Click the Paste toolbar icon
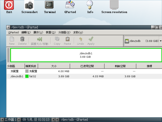Image resolution: width=162 pixels, height=122 pixels. point(68,39)
